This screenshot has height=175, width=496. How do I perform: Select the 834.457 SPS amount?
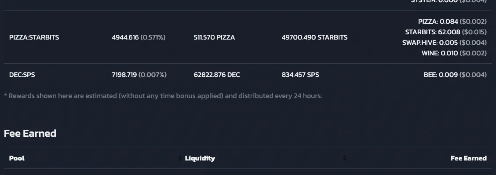click(300, 75)
